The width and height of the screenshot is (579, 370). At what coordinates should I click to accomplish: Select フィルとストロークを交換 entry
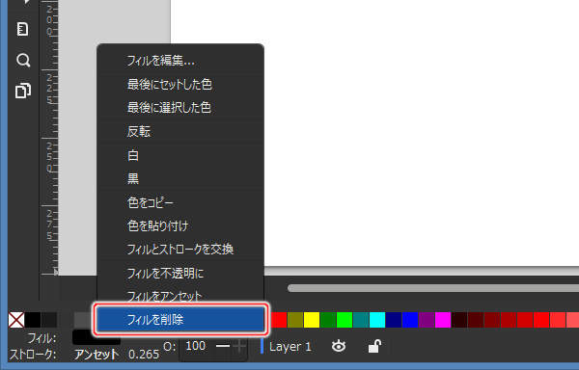click(180, 250)
